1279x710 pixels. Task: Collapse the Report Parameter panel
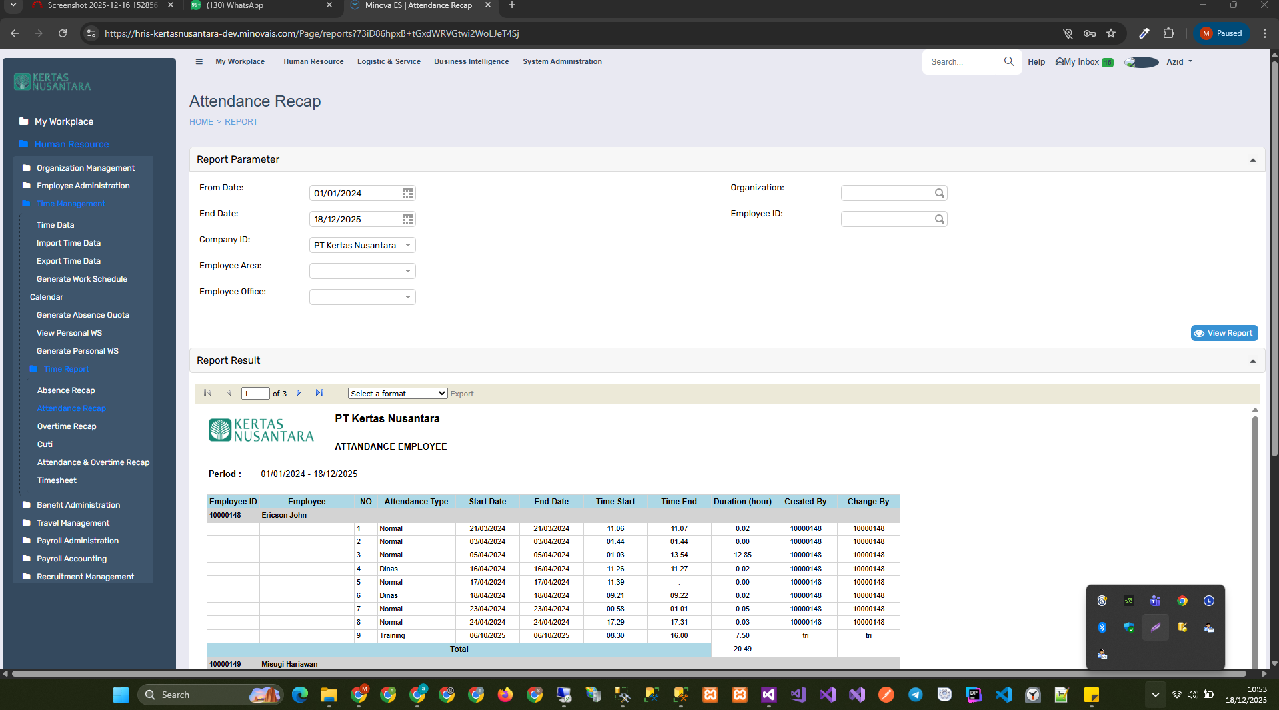tap(1252, 160)
